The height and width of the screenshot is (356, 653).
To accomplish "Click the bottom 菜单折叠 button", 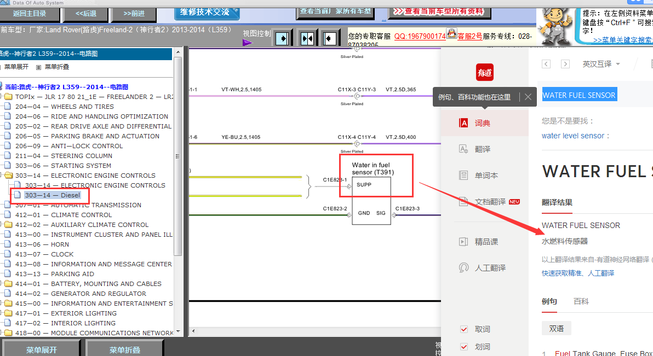I will pos(124,348).
